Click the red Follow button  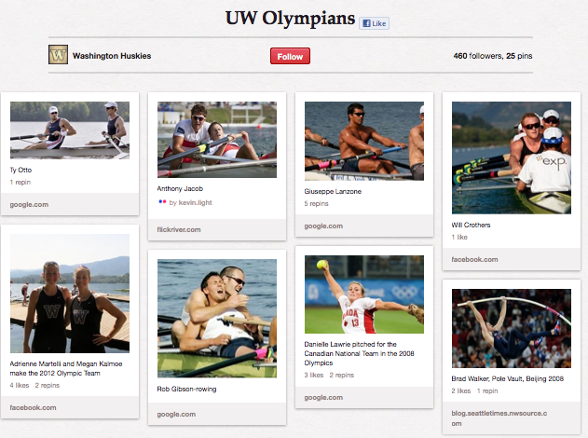coord(290,56)
